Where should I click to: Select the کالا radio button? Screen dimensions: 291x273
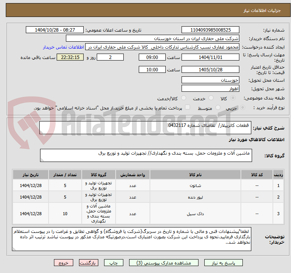click(x=233, y=98)
